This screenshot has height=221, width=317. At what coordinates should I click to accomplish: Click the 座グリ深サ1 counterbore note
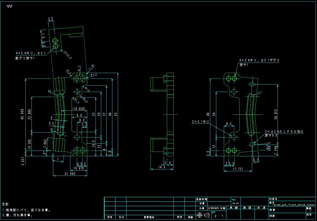(25, 58)
